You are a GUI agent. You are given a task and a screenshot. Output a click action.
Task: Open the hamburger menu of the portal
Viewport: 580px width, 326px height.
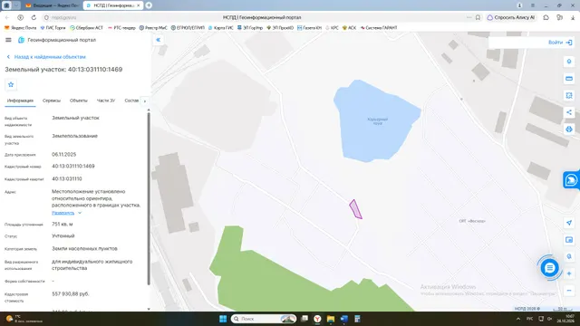(8, 40)
